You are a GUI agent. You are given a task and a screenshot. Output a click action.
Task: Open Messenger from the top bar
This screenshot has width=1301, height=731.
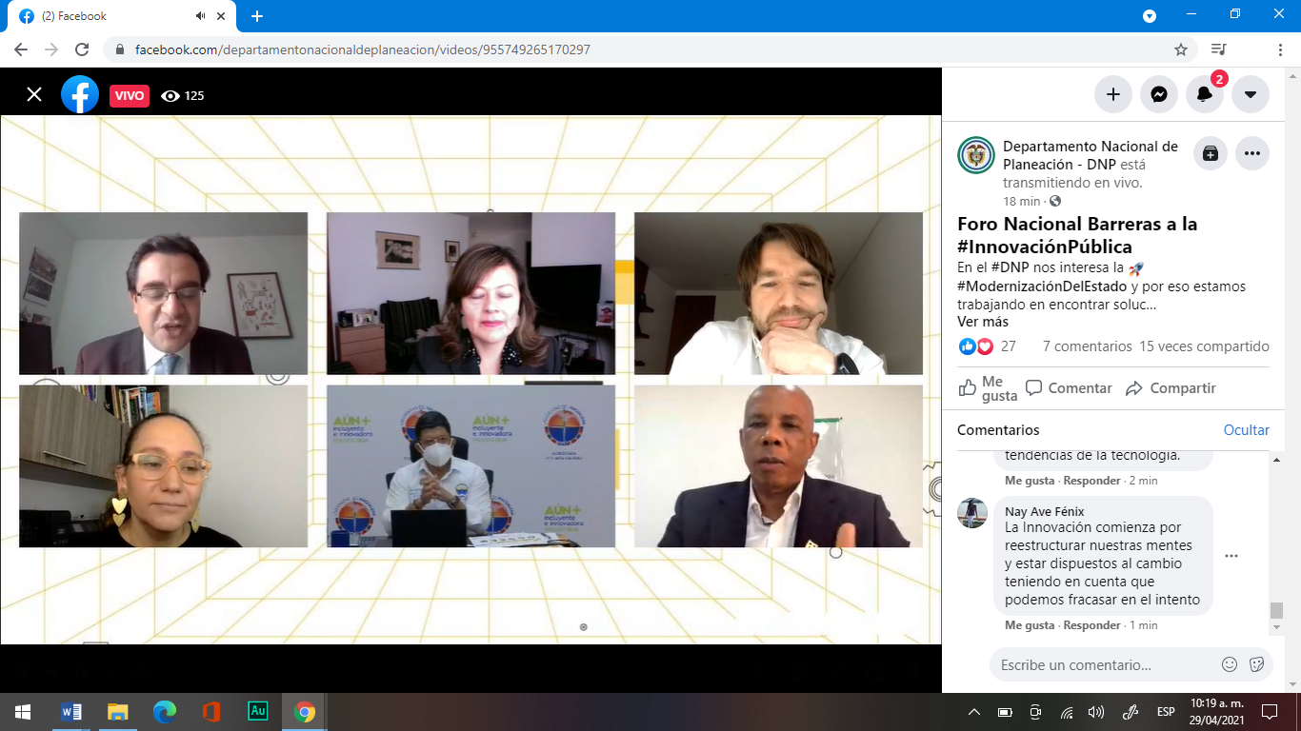click(1159, 94)
